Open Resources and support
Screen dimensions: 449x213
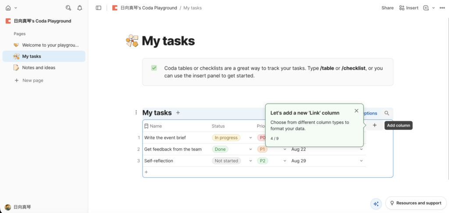point(415,203)
